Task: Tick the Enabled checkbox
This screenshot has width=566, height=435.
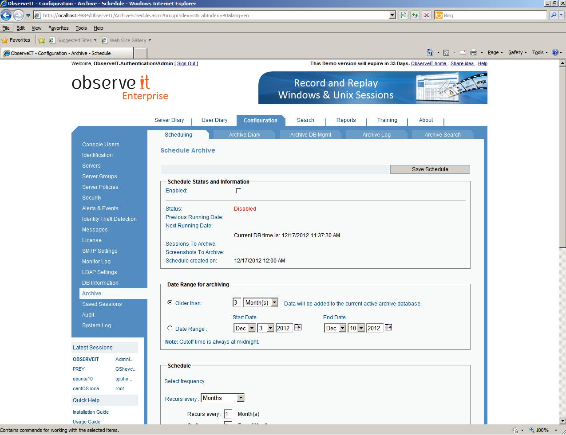Action: click(x=238, y=191)
